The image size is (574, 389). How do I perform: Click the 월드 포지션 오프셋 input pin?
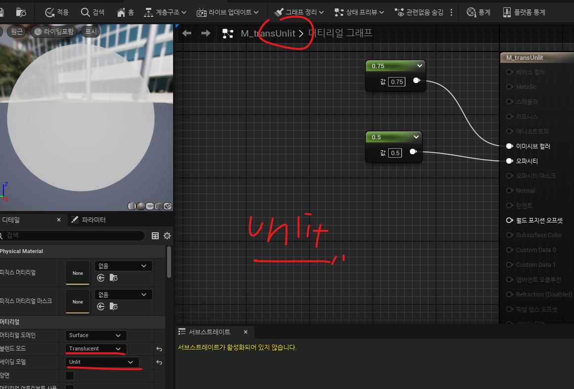509,220
